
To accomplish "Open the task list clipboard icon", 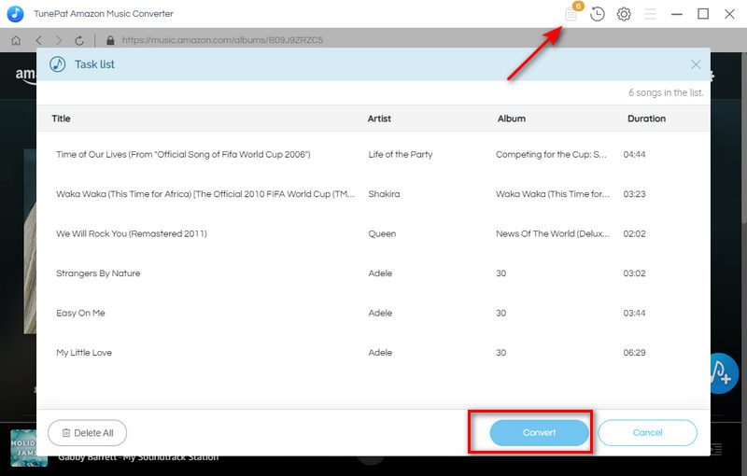I will pos(571,14).
